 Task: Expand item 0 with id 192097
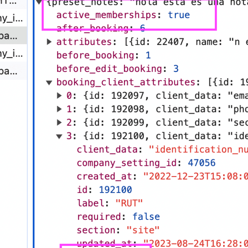(60, 96)
